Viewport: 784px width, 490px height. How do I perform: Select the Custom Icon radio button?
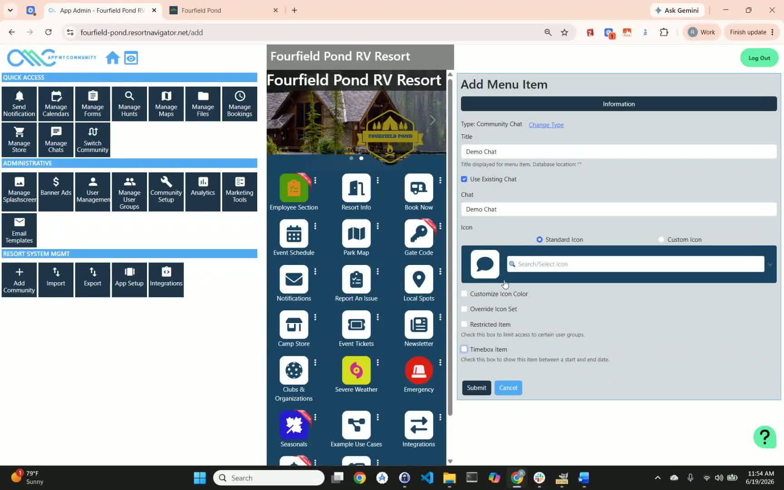click(x=661, y=240)
